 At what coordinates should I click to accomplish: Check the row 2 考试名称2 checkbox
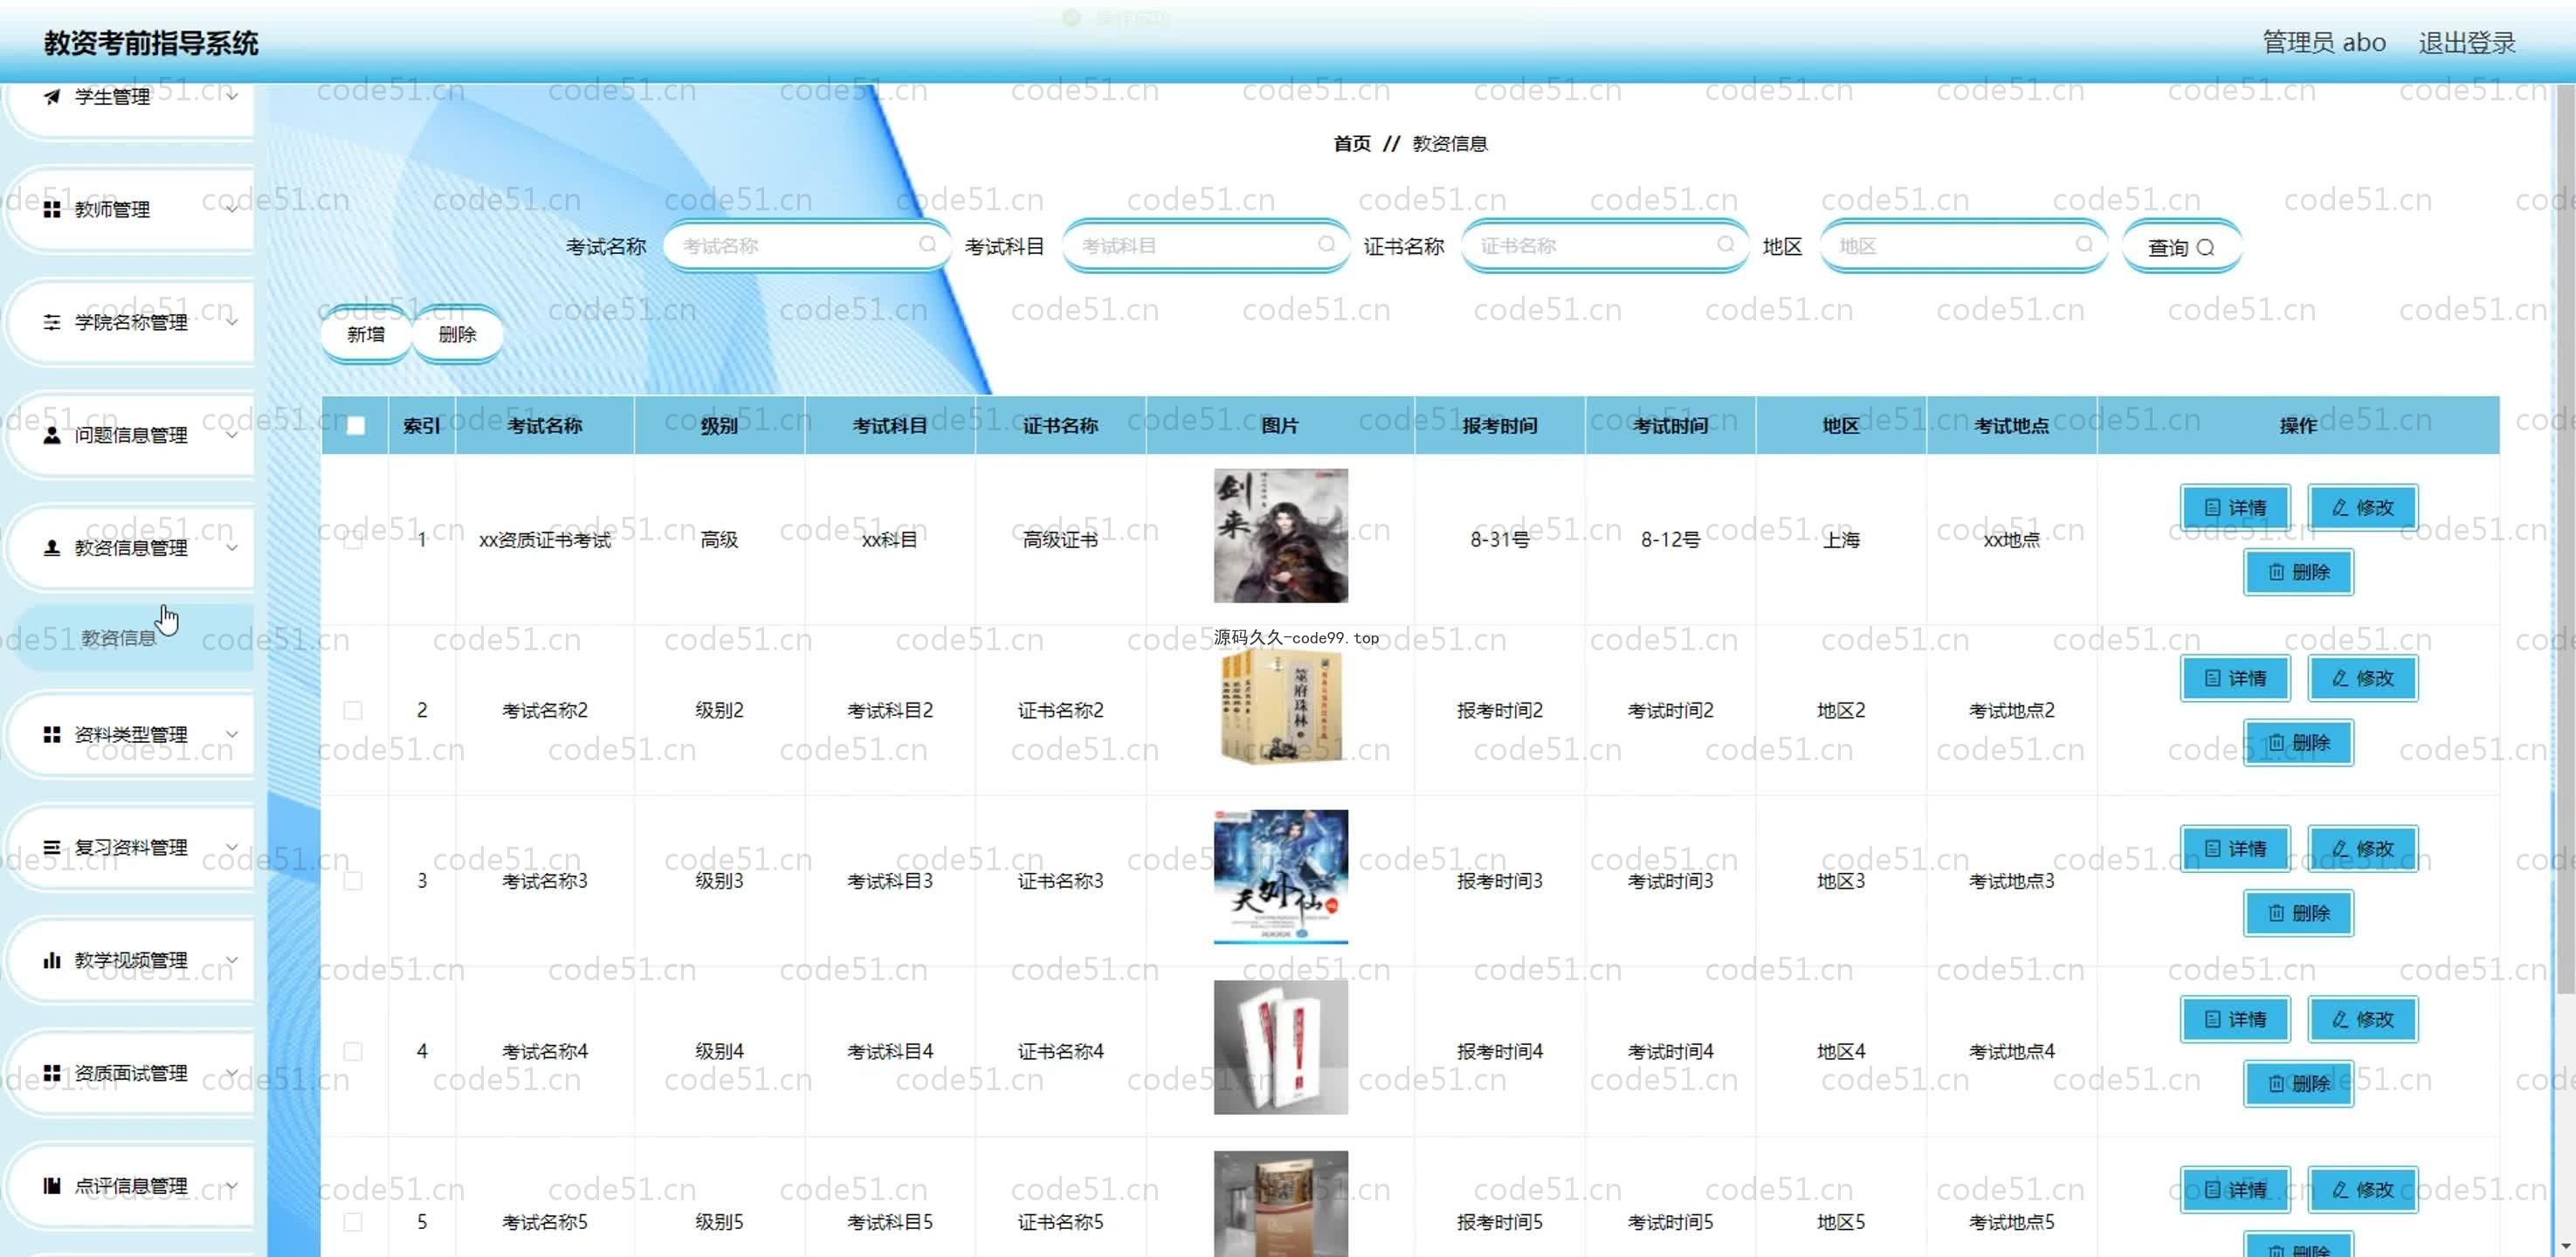click(353, 710)
